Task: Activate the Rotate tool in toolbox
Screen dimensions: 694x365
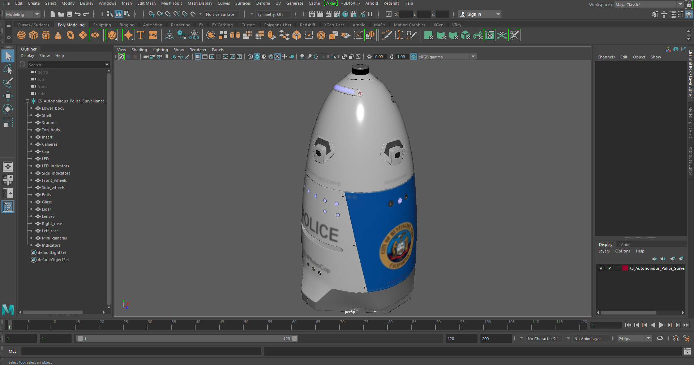Action: click(x=8, y=109)
